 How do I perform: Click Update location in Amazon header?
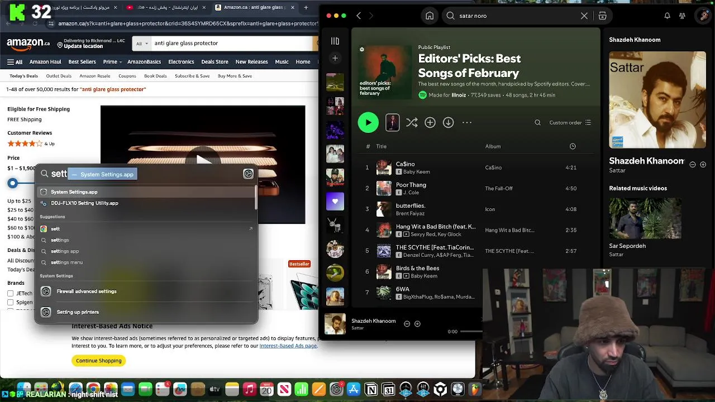pos(83,46)
